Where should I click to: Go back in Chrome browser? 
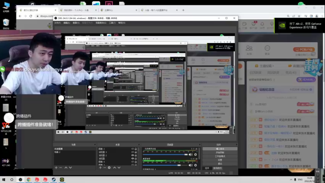coord(20,16)
